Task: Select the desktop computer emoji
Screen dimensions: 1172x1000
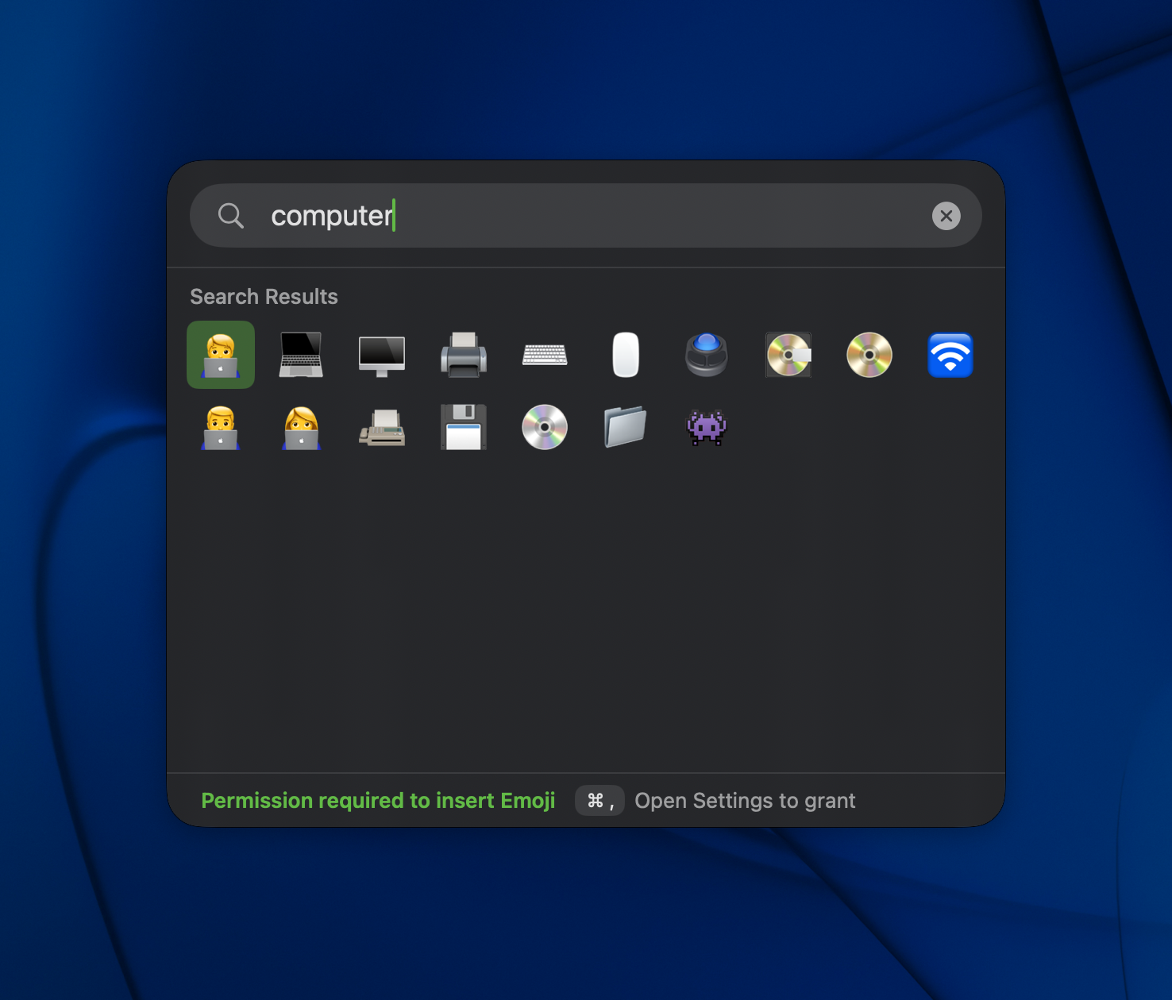Action: (x=383, y=355)
